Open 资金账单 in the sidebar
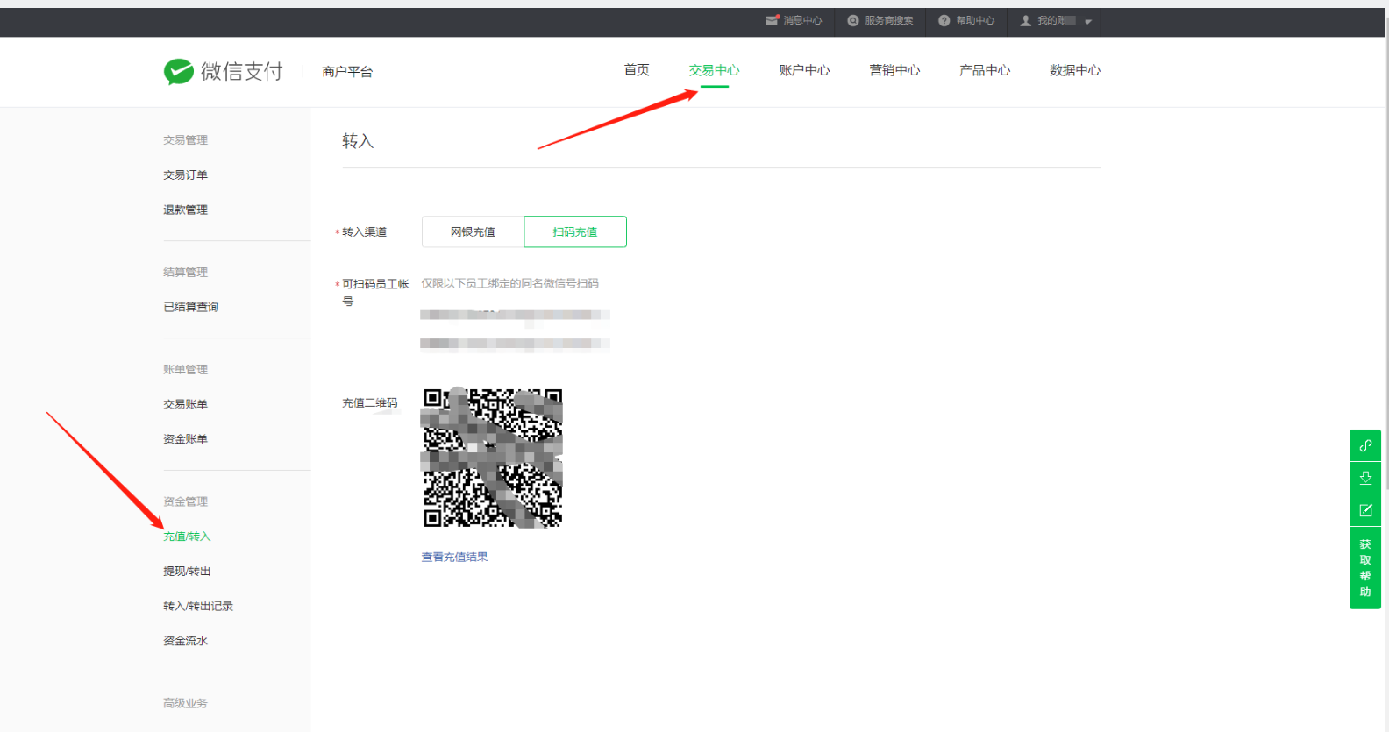 point(185,439)
